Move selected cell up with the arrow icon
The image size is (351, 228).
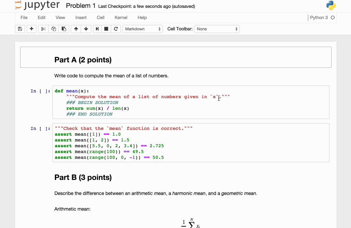point(76,29)
